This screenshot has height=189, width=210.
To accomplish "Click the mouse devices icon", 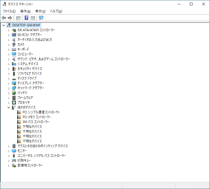I will point(14,146).
